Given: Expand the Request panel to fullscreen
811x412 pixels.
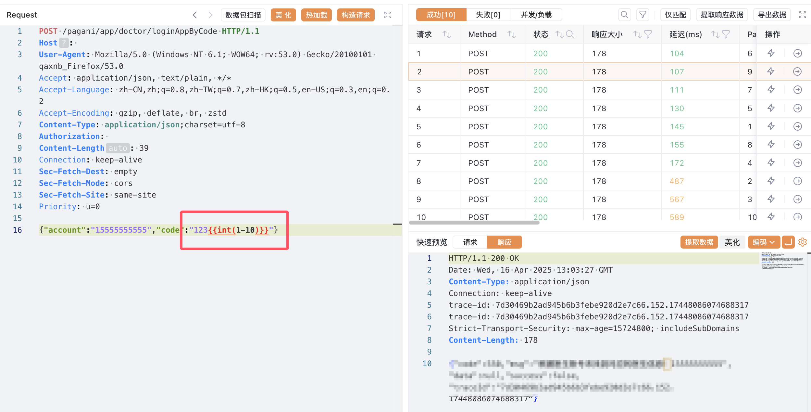Looking at the screenshot, I should click(x=387, y=15).
